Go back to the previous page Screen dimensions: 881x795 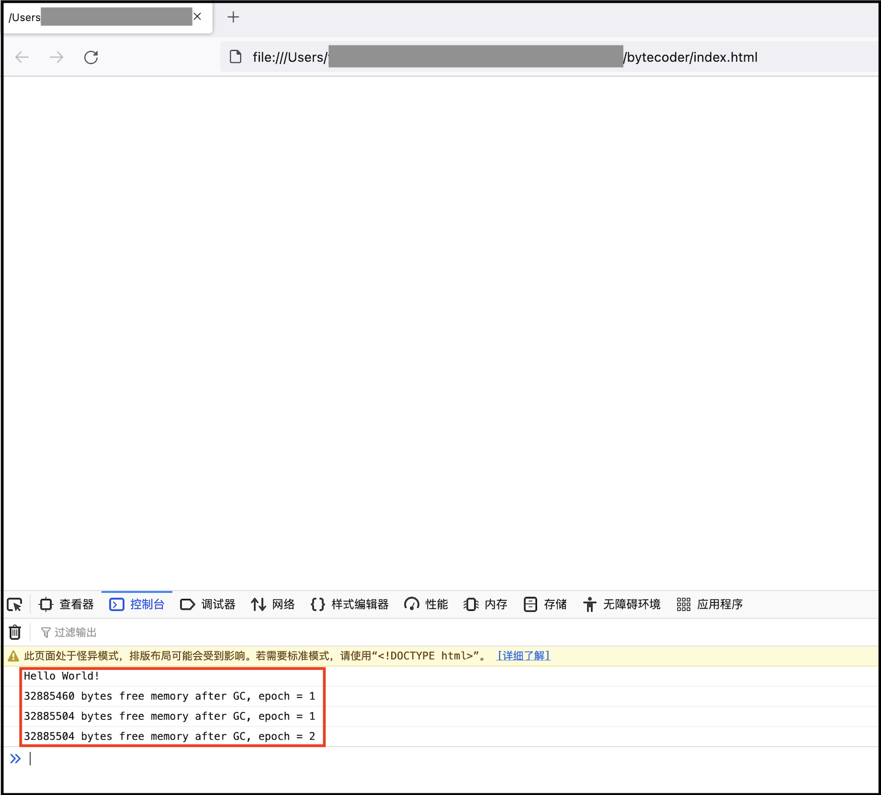tap(22, 57)
